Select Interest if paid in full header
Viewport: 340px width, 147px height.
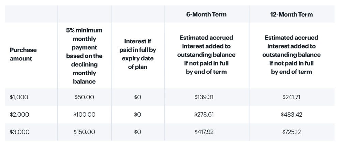138,54
